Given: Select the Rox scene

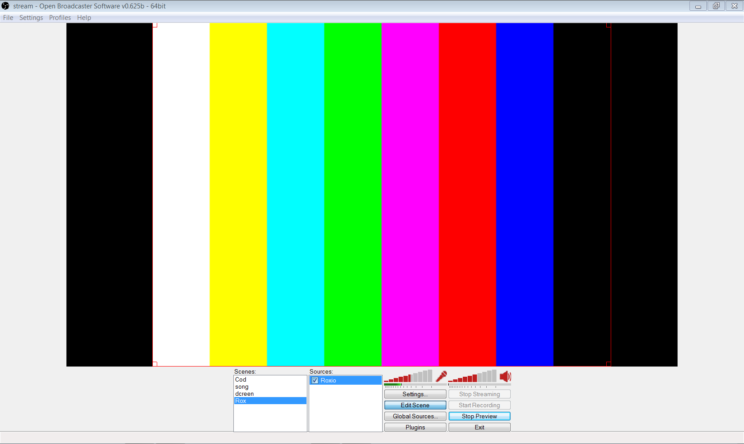Looking at the screenshot, I should tap(270, 401).
